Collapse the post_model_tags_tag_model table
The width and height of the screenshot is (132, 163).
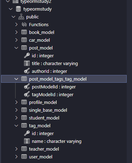pos(16,79)
